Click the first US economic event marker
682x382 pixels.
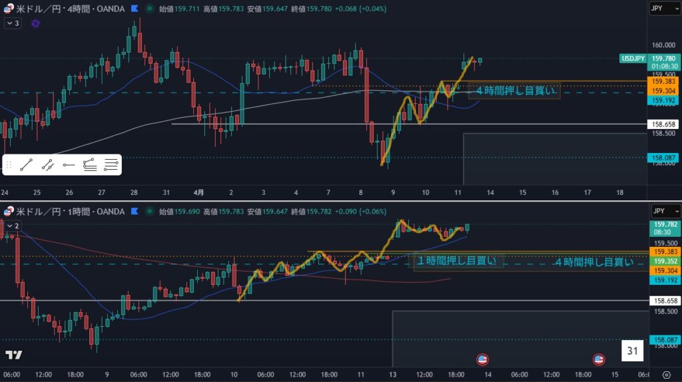click(483, 359)
